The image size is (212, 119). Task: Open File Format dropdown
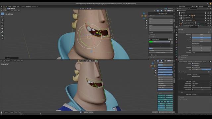click(x=201, y=67)
